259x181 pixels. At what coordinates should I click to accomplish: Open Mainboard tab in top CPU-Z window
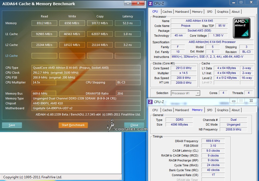pyautogui.click(x=182, y=12)
